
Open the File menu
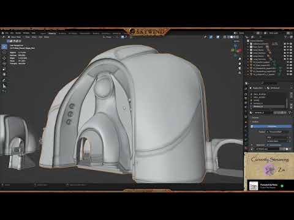(x=7, y=33)
